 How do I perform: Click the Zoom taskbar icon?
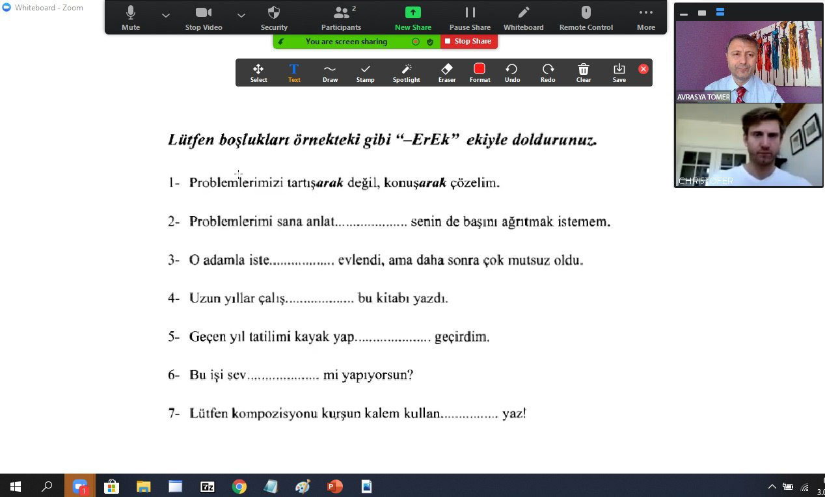pyautogui.click(x=80, y=486)
